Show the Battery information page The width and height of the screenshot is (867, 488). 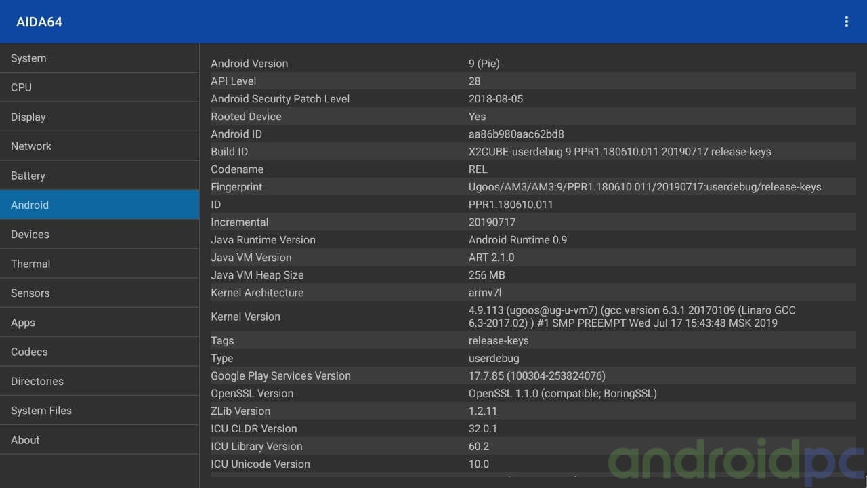point(100,176)
